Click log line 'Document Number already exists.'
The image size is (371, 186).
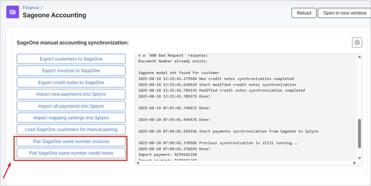click(x=173, y=61)
